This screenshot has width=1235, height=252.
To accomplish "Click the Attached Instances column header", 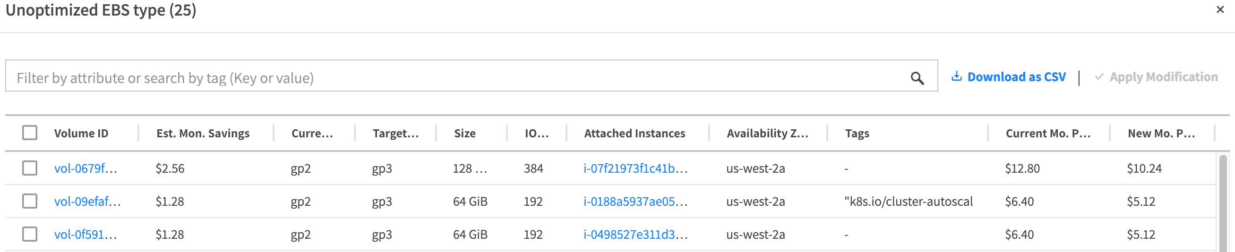I will click(x=635, y=133).
